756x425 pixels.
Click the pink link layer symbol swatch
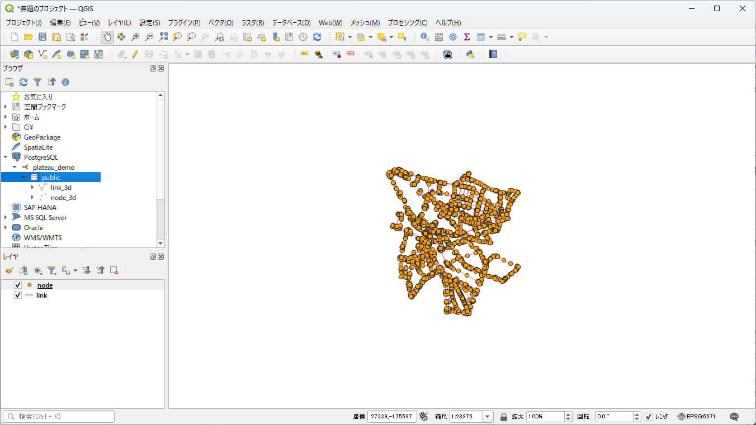click(29, 295)
